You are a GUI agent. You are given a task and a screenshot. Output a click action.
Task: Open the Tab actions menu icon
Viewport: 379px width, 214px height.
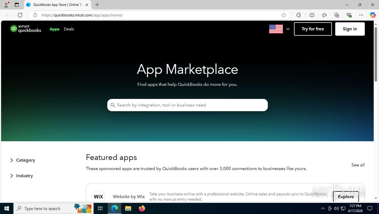pyautogui.click(x=17, y=5)
